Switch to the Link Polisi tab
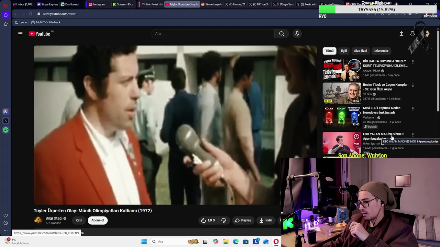440x247 pixels. 152,4
